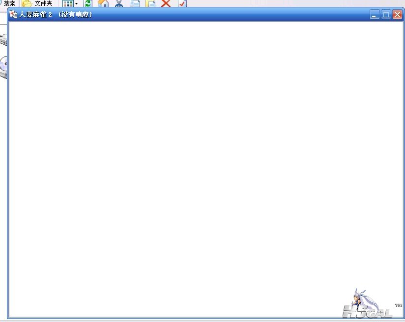Go to Home using the house icon
This screenshot has width=405, height=322.
(103, 3)
